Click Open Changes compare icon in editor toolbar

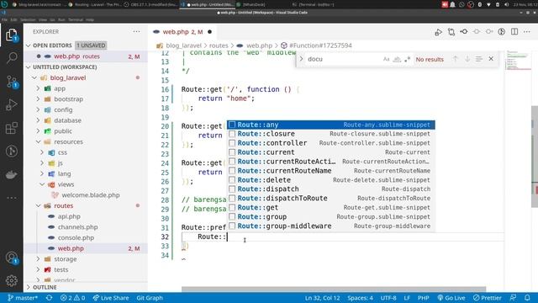451,32
